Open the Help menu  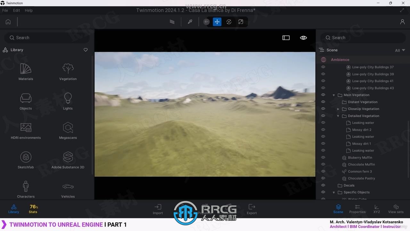(x=29, y=10)
